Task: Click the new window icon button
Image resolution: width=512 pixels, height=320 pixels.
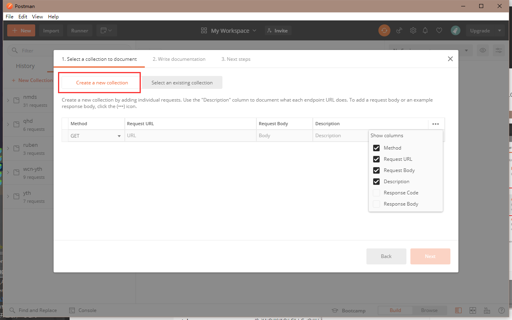Action: point(106,30)
